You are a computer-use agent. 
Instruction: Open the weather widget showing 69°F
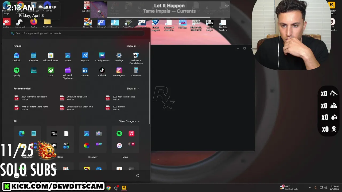pos(289,188)
